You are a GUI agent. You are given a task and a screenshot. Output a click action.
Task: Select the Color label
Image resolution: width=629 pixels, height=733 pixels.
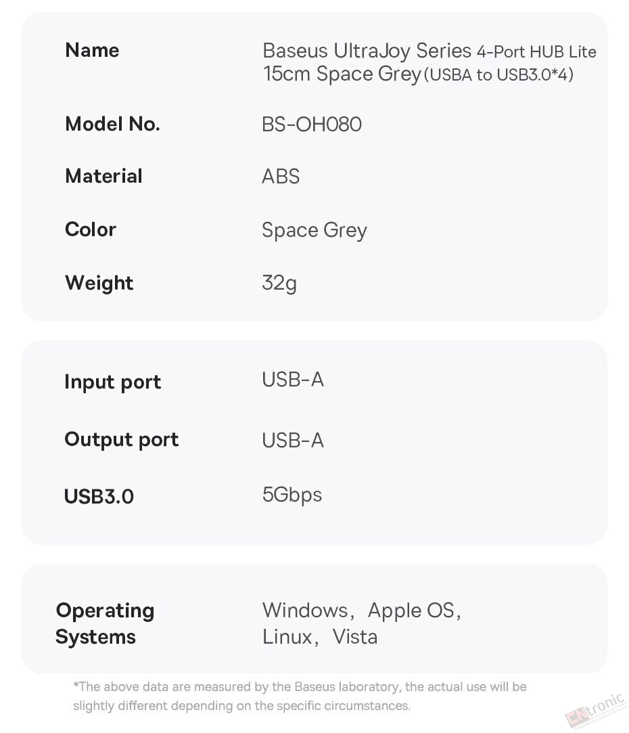(91, 229)
